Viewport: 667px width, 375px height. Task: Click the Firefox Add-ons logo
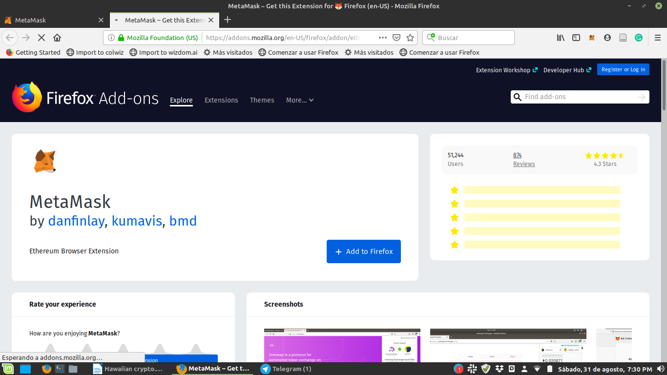click(x=85, y=98)
